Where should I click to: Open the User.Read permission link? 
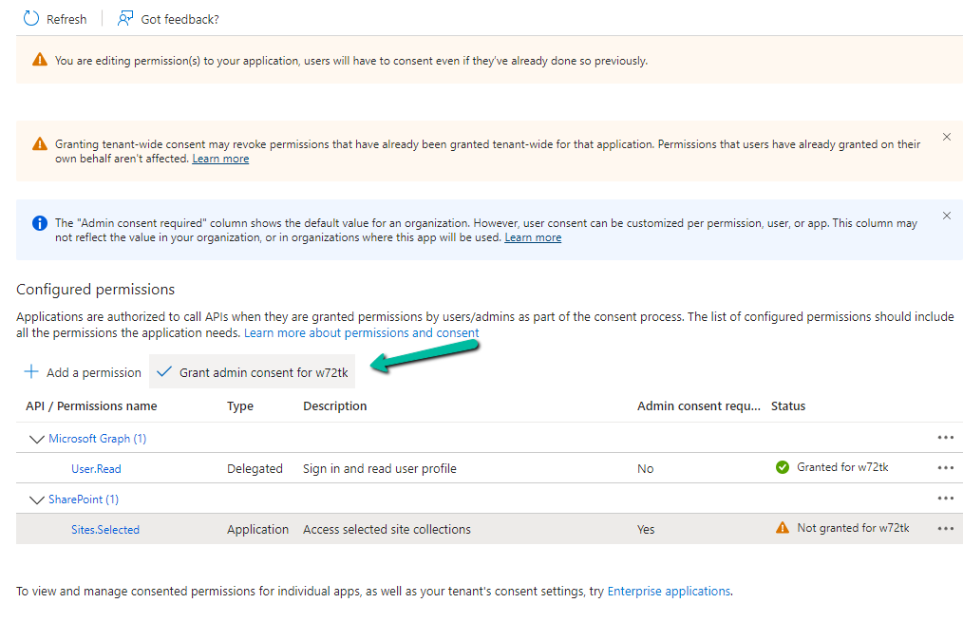click(96, 469)
